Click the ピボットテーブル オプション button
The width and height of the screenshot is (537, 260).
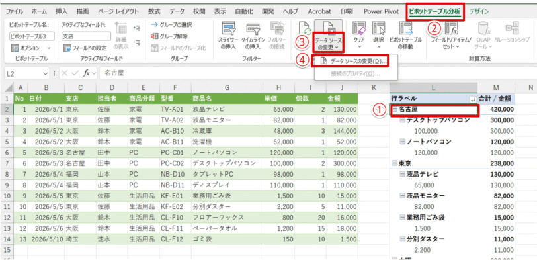(26, 48)
